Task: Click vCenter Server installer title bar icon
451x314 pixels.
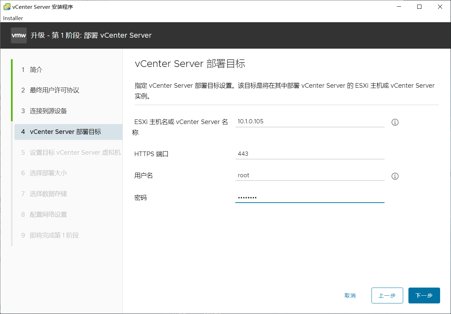Action: coord(7,7)
